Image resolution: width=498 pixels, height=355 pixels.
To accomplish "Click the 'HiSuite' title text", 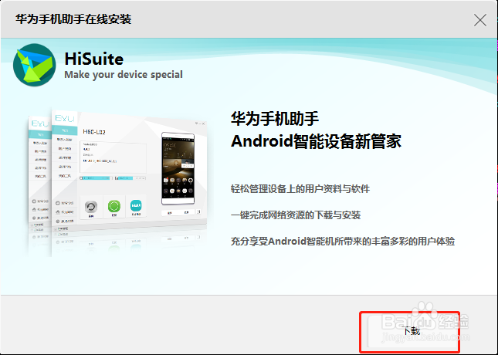I will (x=94, y=59).
